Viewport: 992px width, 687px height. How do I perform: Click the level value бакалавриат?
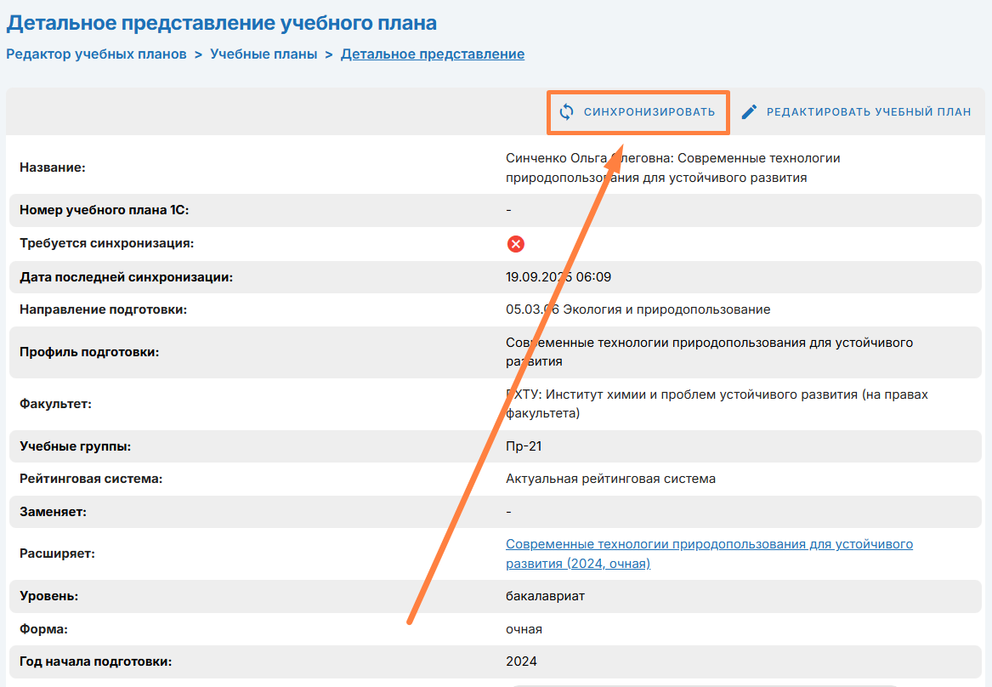[545, 596]
